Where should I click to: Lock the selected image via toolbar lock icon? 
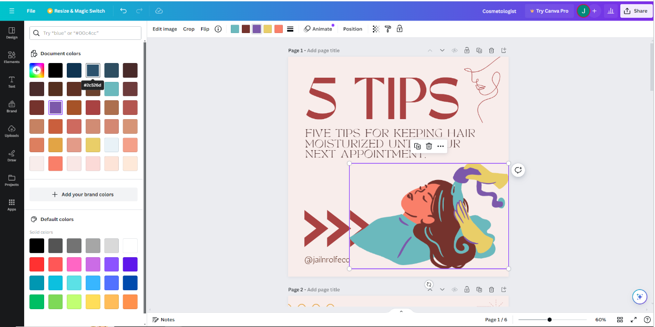click(400, 29)
